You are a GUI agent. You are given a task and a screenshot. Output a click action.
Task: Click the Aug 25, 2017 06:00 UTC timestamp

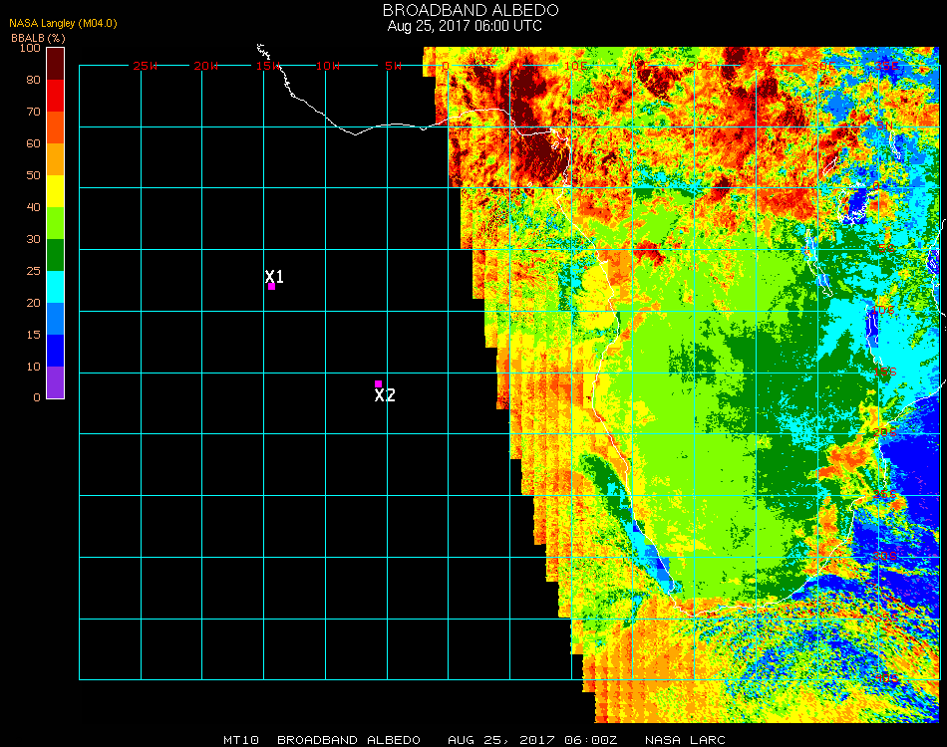465,26
